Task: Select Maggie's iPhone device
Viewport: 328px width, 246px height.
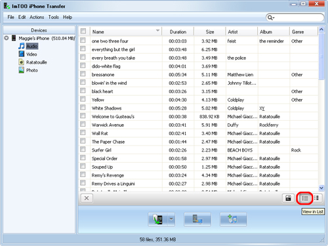Action: pyautogui.click(x=47, y=38)
